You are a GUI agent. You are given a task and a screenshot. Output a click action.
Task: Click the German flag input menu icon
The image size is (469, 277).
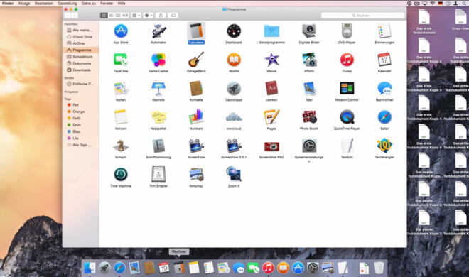point(440,4)
